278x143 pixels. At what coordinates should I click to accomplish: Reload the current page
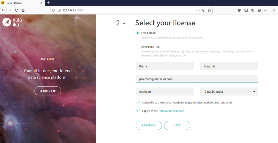(17, 10)
